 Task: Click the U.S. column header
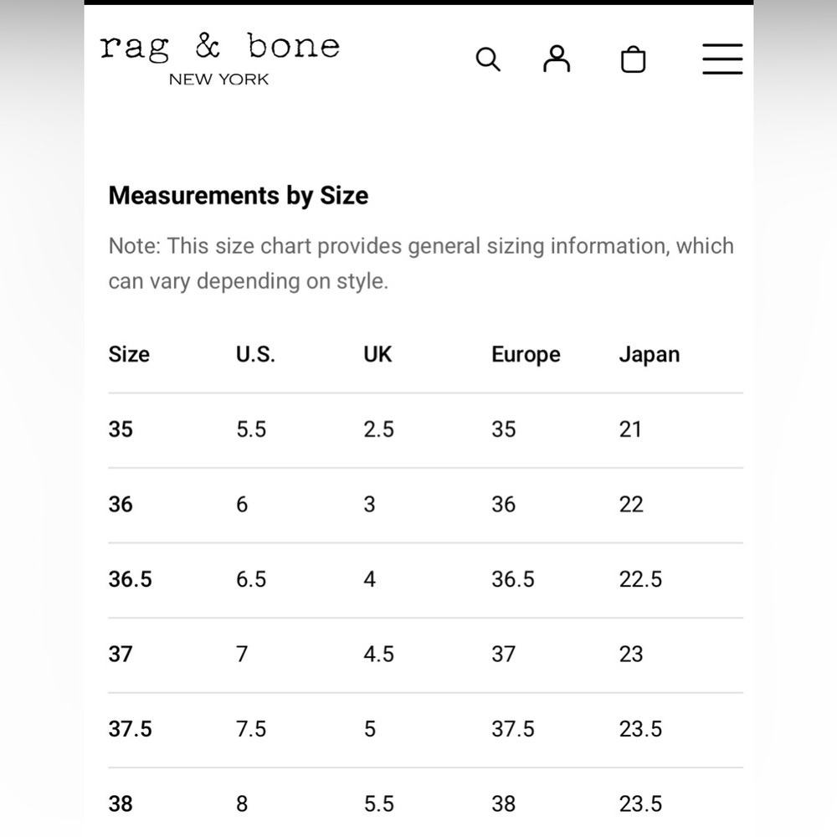coord(255,354)
